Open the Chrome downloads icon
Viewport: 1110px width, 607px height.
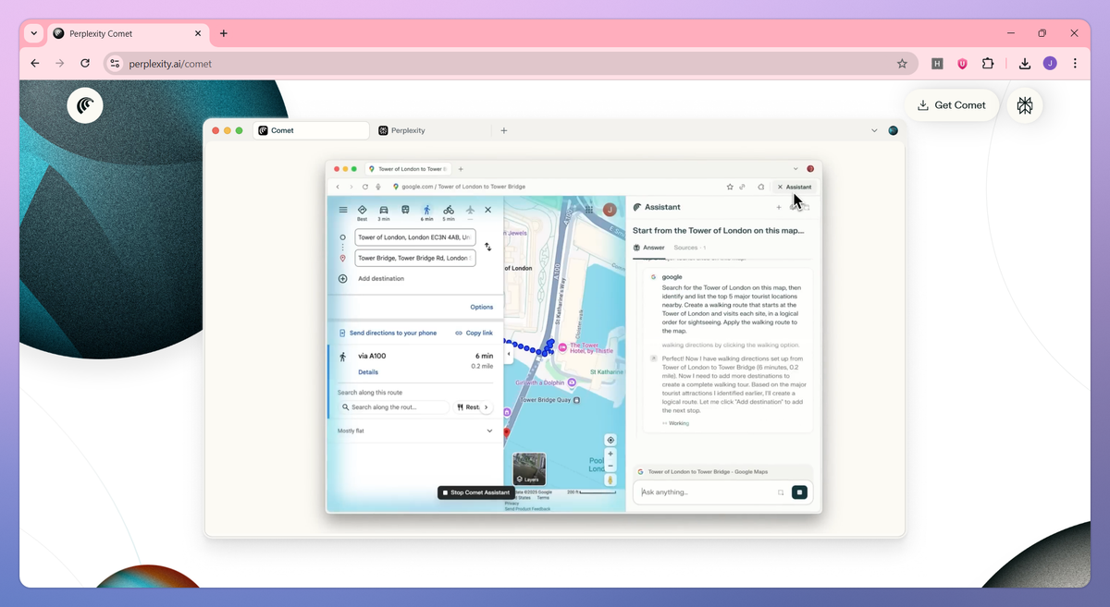pyautogui.click(x=1025, y=64)
